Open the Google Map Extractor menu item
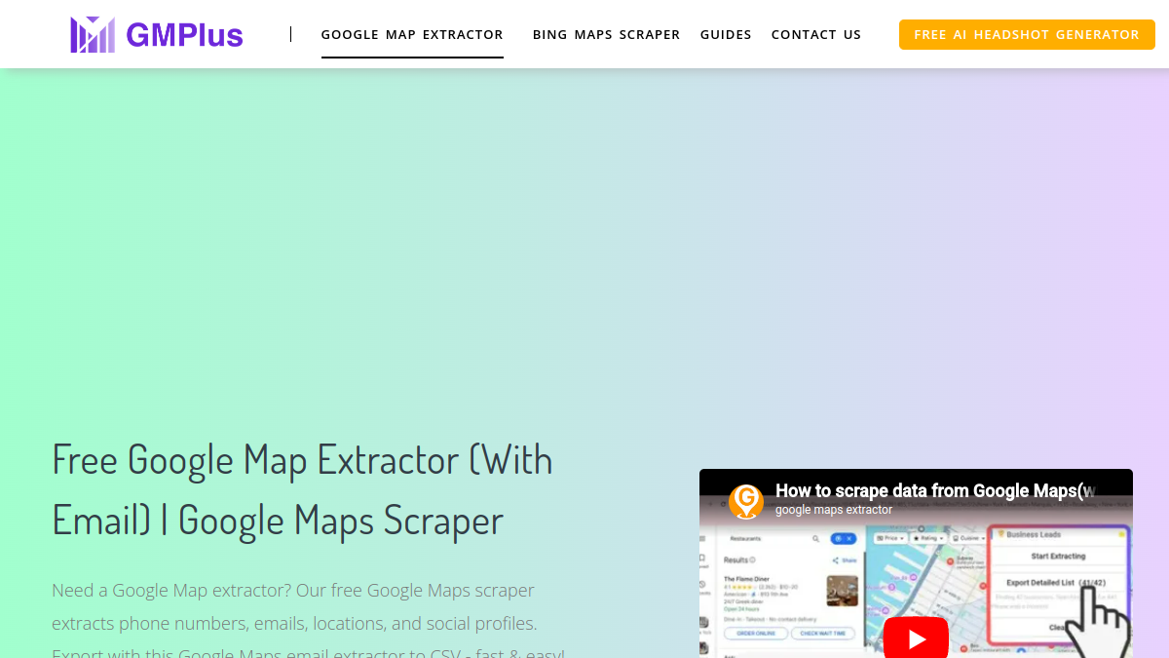The width and height of the screenshot is (1169, 658). coord(412,35)
